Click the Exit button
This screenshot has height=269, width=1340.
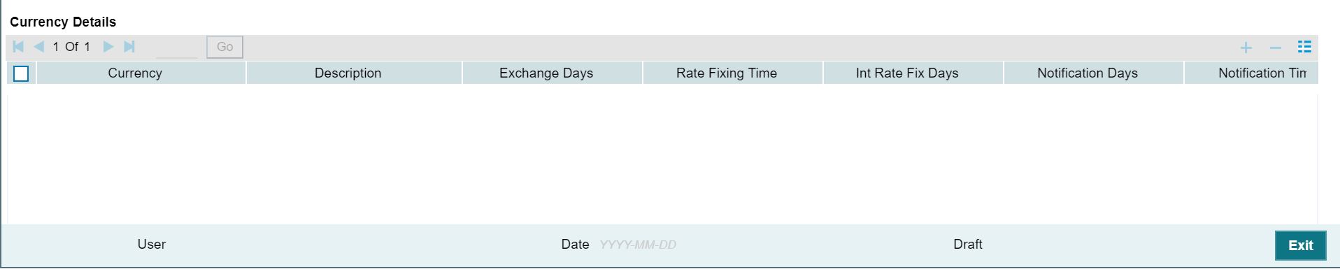tap(1300, 245)
